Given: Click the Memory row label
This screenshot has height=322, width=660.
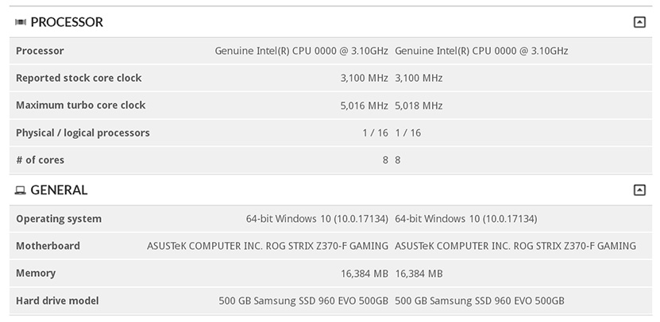Looking at the screenshot, I should click(36, 274).
